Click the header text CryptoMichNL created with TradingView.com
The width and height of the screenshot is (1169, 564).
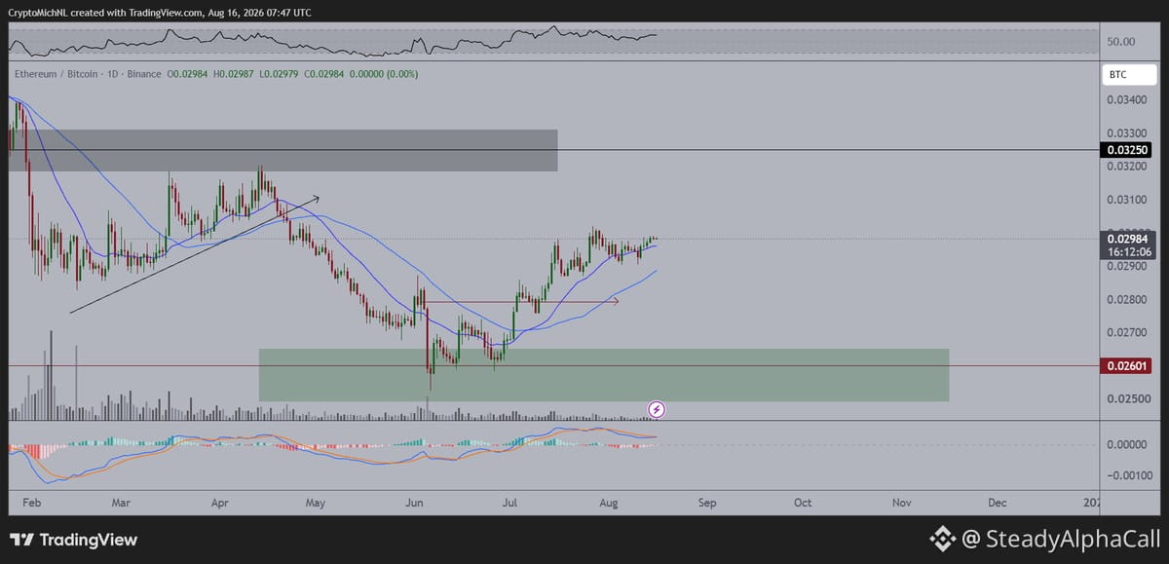point(105,13)
